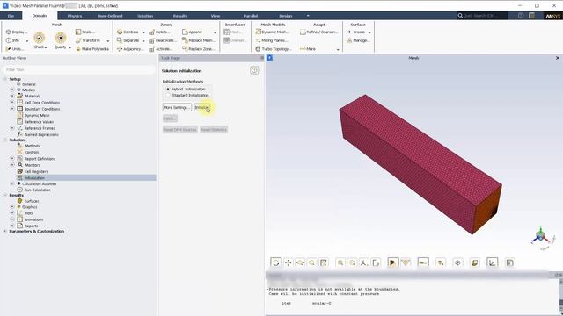Click the Filter Text input field
Screen dimensions: 563x316
tap(79, 69)
